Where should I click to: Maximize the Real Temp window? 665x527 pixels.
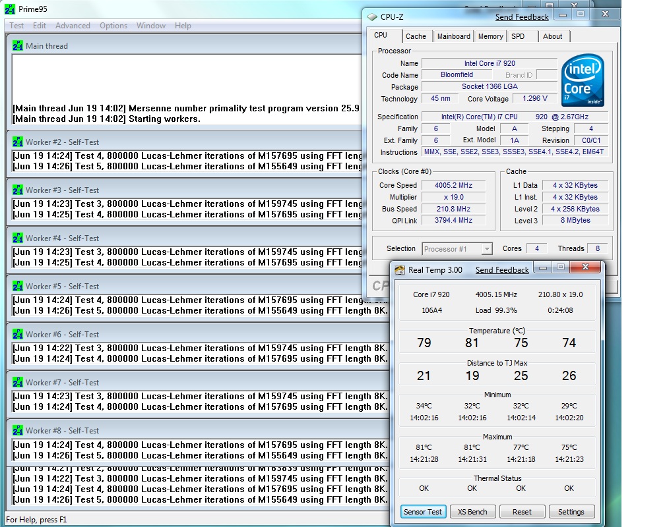561,267
